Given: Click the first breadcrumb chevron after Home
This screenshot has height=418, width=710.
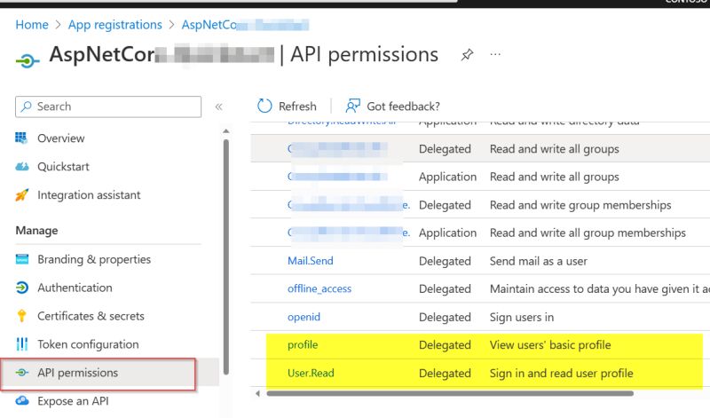Looking at the screenshot, I should [58, 25].
